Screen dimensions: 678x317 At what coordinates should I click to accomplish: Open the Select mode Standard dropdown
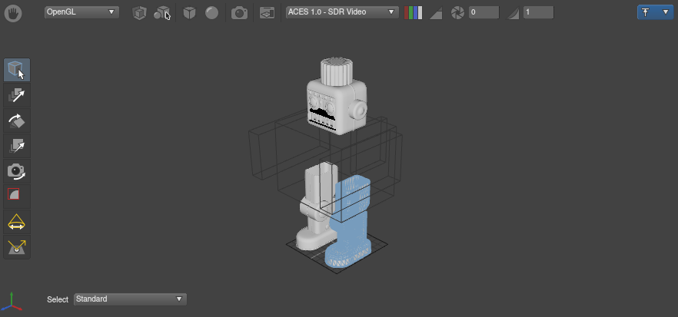point(130,299)
